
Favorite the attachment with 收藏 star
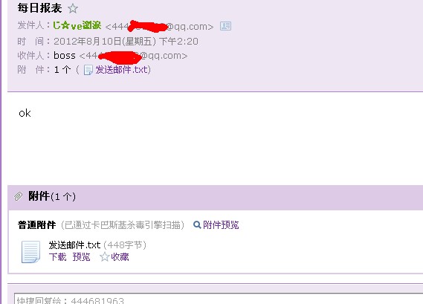pyautogui.click(x=104, y=256)
